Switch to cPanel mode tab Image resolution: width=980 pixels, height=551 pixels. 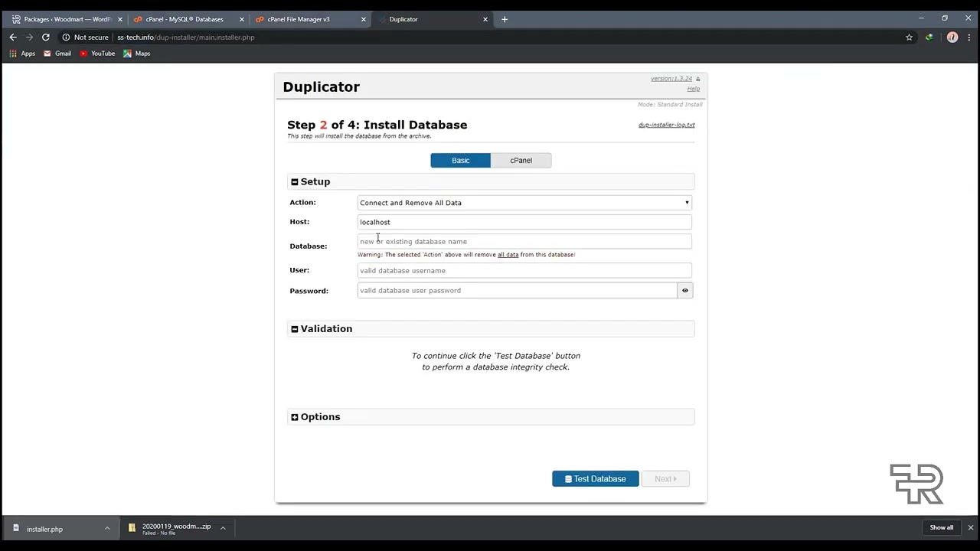521,160
